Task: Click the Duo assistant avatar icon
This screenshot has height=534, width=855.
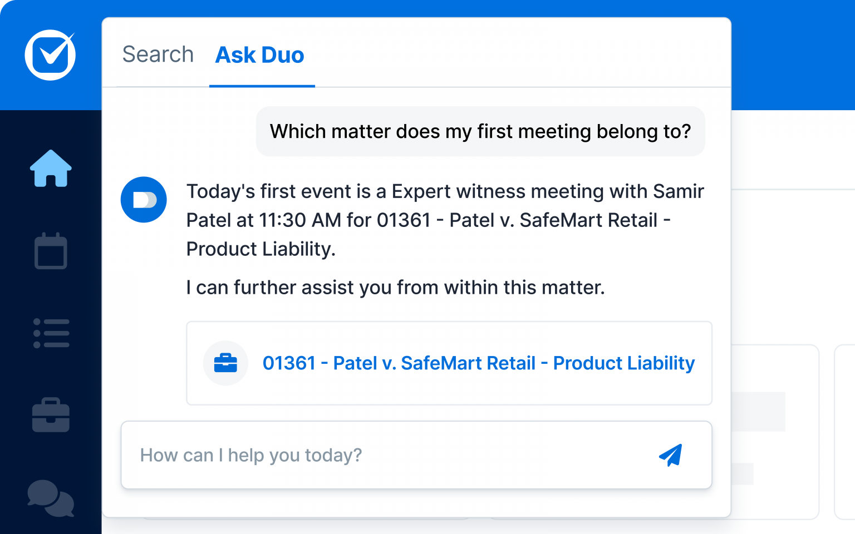Action: coord(144,200)
